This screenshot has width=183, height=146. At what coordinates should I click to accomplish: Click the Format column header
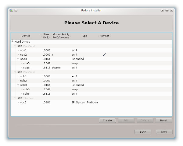pos(104,36)
